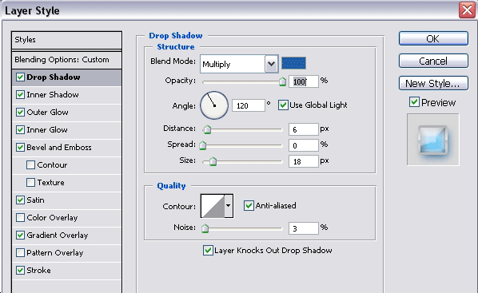Click the Size value field showing 18
Screen dimensions: 478x293
[x=303, y=161]
